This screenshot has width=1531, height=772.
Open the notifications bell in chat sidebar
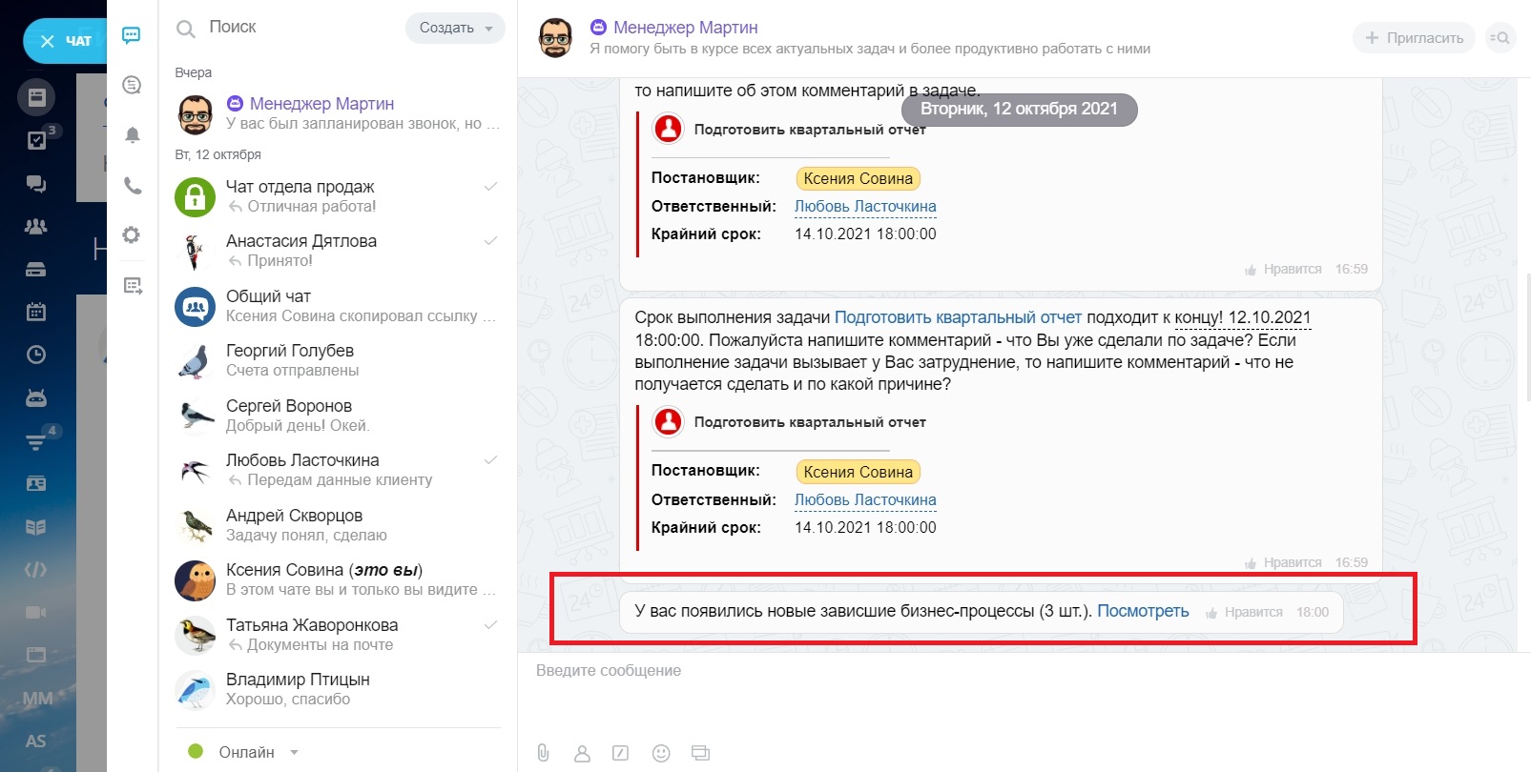click(133, 135)
